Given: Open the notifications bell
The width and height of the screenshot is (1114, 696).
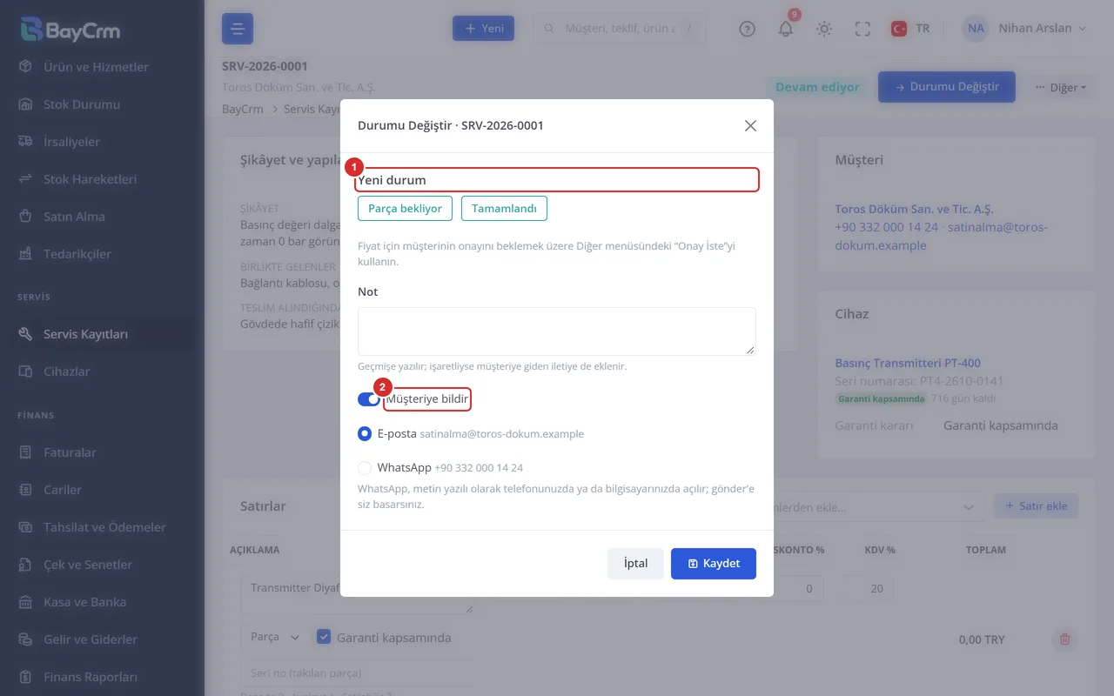Looking at the screenshot, I should tap(786, 29).
